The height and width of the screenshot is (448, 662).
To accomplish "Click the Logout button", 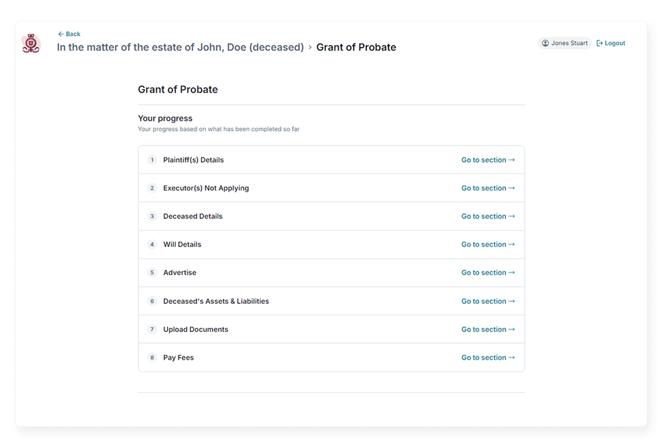I will [x=611, y=43].
